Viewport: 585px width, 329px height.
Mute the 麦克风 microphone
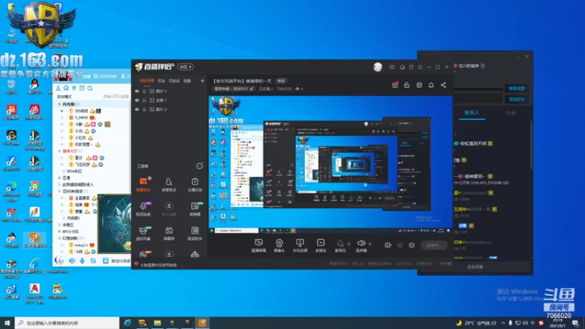tap(340, 246)
